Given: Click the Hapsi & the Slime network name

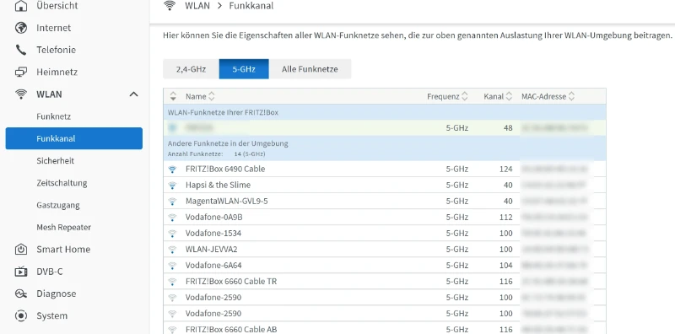Looking at the screenshot, I should (x=218, y=185).
